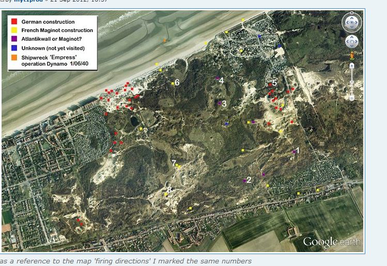Click the yellow marker beside number 6
Image resolution: width=387 pixels, height=266 pixels.
point(173,83)
